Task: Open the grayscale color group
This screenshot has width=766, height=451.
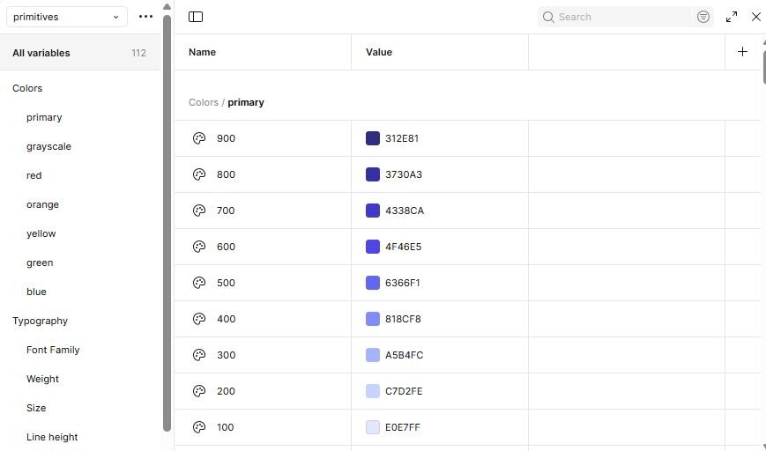Action: tap(48, 146)
